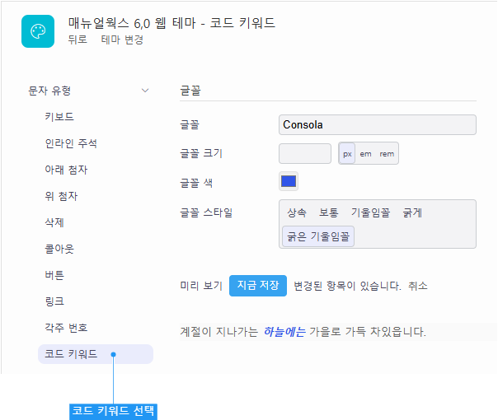Choose the 상속 font style option

click(297, 212)
